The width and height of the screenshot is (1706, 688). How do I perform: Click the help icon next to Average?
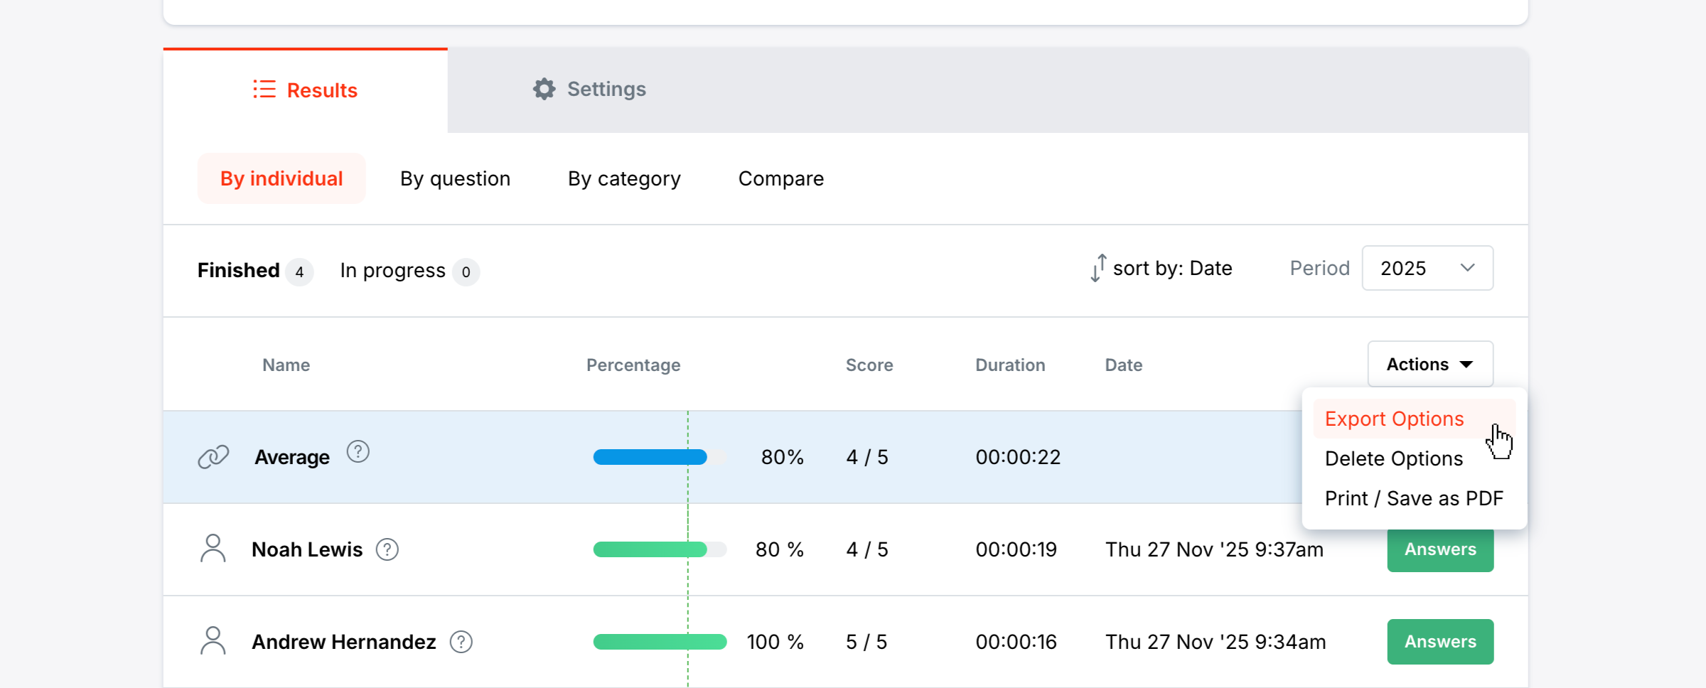point(358,452)
